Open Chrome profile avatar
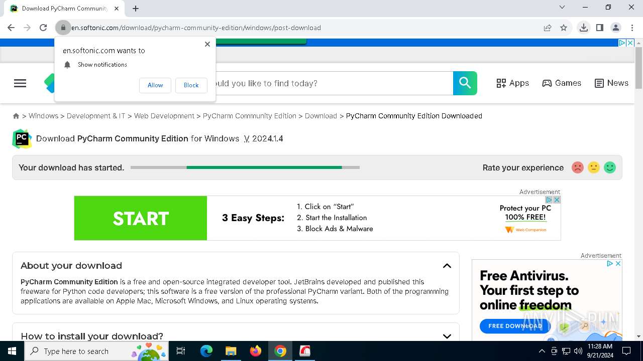Image resolution: width=643 pixels, height=361 pixels. tap(615, 28)
